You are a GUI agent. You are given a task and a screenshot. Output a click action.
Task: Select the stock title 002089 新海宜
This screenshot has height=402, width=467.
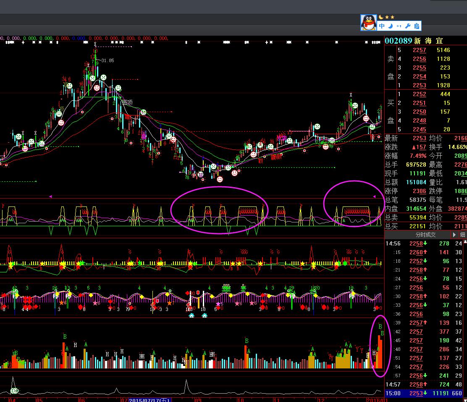click(414, 41)
